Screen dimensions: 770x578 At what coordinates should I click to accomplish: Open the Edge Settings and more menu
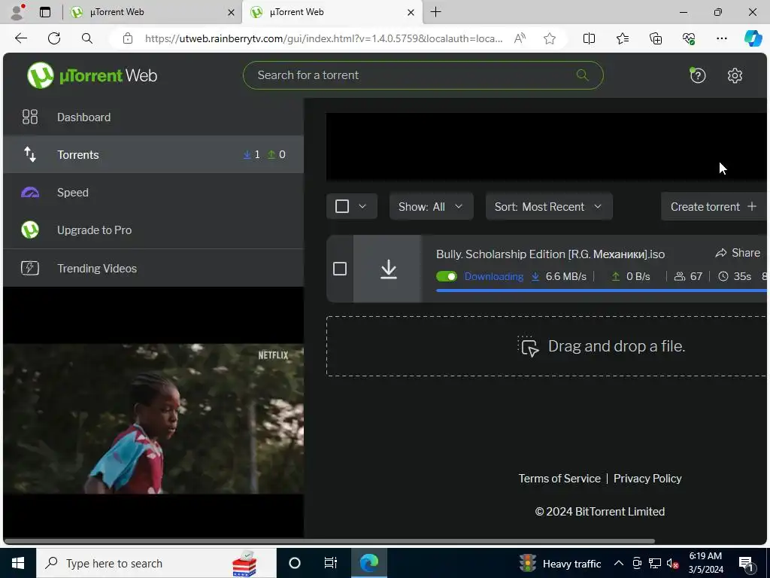coord(721,38)
